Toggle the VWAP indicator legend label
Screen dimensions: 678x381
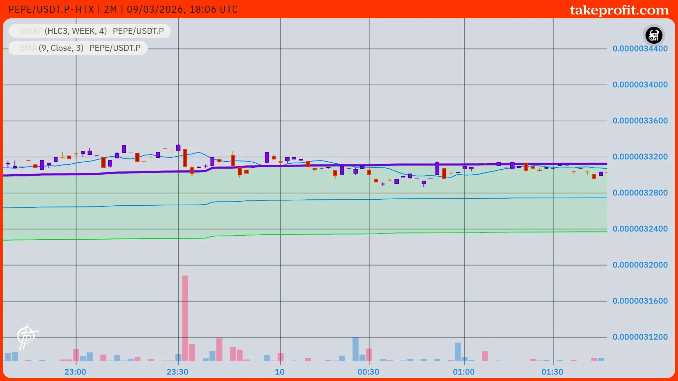[x=31, y=31]
